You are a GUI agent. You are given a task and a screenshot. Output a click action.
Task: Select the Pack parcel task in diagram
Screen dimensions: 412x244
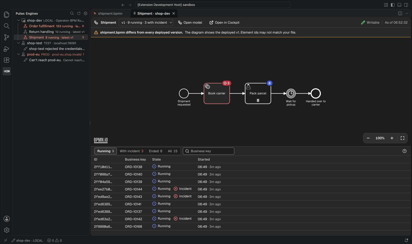point(258,93)
